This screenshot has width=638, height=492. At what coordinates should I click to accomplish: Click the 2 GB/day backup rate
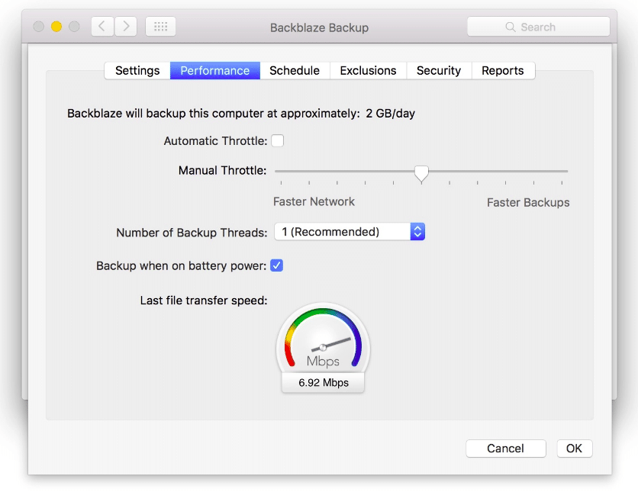(x=390, y=114)
